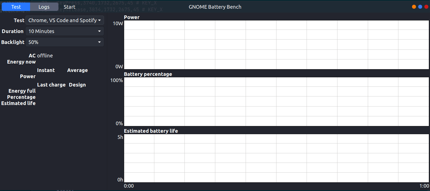Click the 1:00 time axis label
This screenshot has height=191, width=430.
tap(424, 186)
